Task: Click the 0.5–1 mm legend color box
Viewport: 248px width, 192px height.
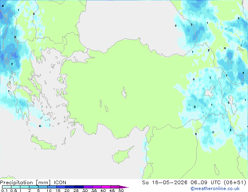Action: click(16, 187)
